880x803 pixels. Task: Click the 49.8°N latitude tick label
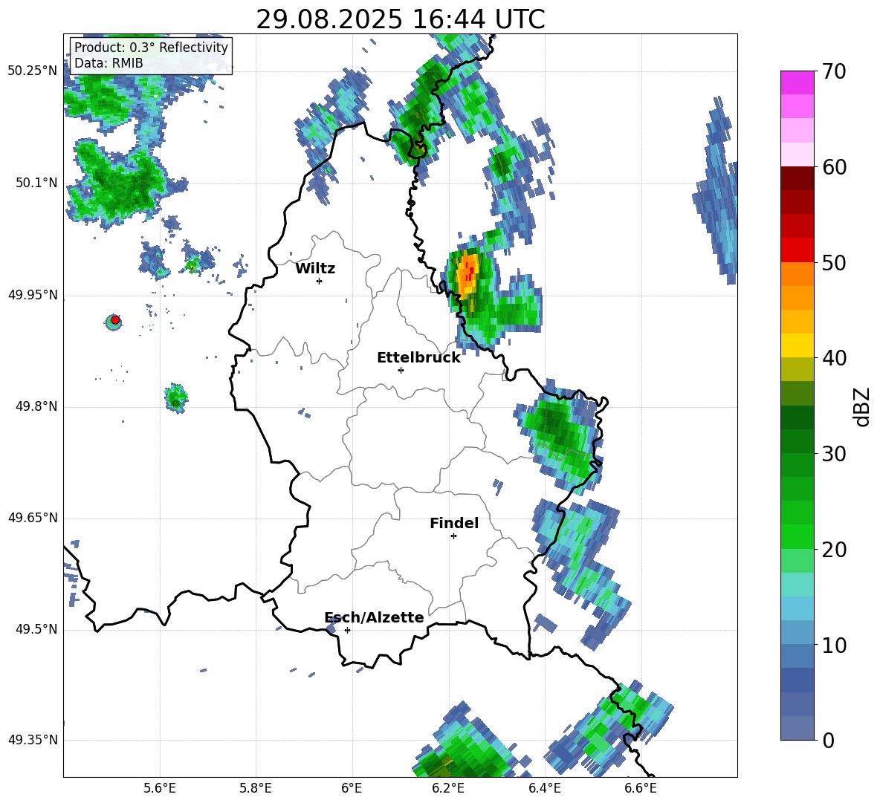click(x=36, y=406)
